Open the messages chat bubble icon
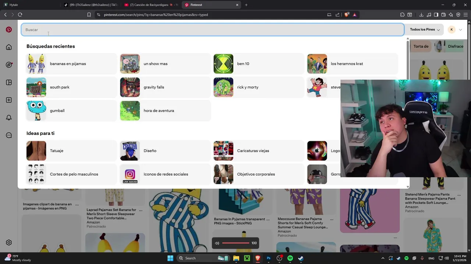Screen dimensions: 471x264 [9, 135]
